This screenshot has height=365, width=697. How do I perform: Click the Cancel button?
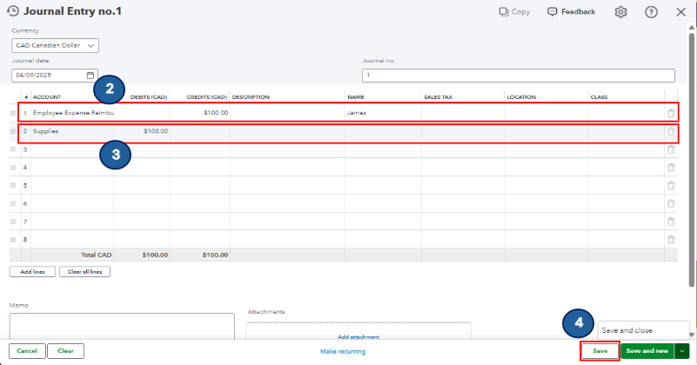[x=27, y=351]
